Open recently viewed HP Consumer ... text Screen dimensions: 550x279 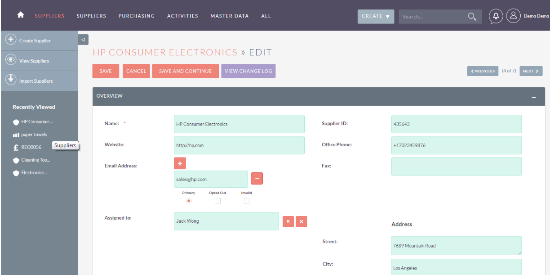[x=37, y=122]
